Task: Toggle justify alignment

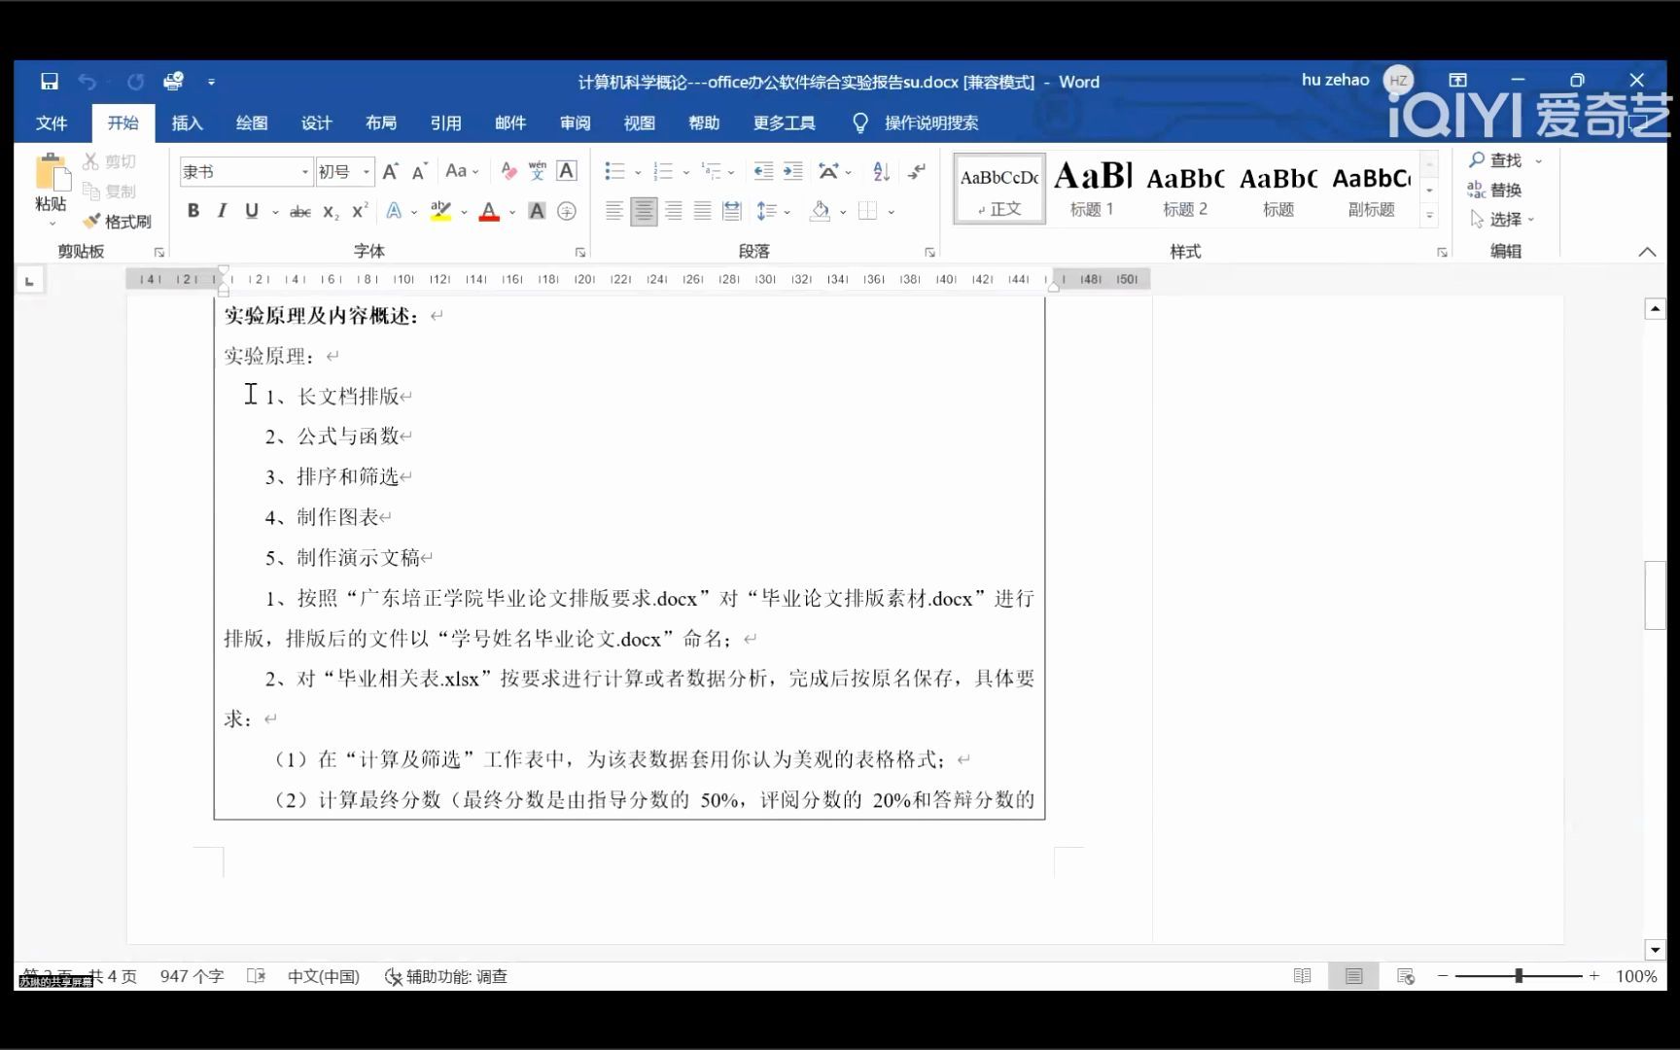Action: pyautogui.click(x=702, y=211)
